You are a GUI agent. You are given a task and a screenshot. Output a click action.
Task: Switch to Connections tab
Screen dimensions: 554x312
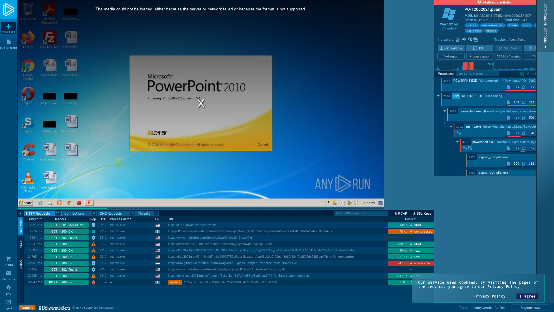pyautogui.click(x=80, y=213)
